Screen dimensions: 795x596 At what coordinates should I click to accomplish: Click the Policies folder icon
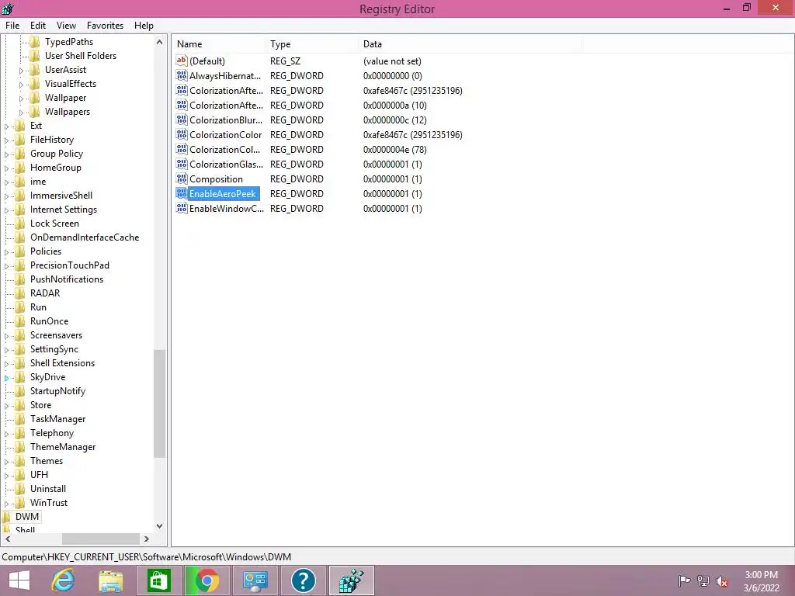[x=19, y=251]
